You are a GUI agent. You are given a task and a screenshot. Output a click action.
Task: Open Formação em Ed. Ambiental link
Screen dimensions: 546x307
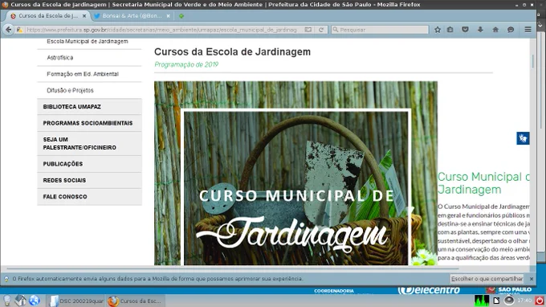83,74
